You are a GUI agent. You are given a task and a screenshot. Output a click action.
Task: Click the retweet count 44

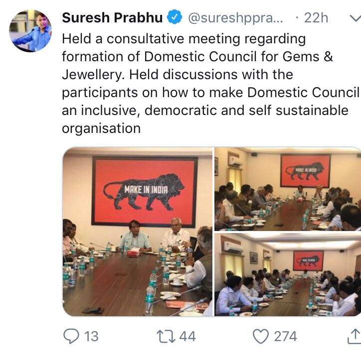tap(187, 337)
